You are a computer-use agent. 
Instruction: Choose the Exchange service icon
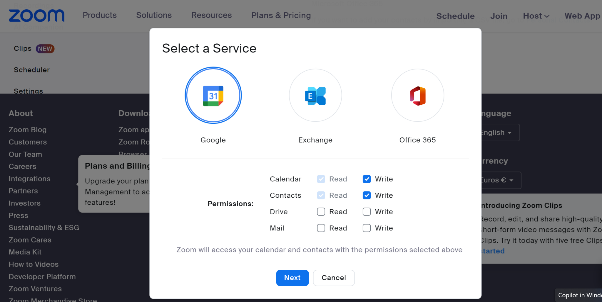click(x=315, y=96)
